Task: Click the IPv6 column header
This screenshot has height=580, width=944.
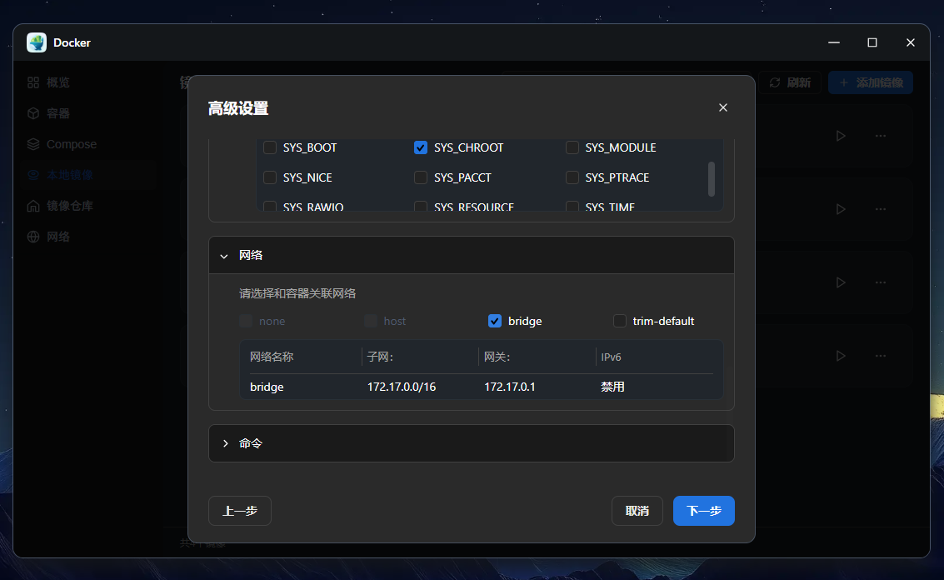Action: [611, 357]
